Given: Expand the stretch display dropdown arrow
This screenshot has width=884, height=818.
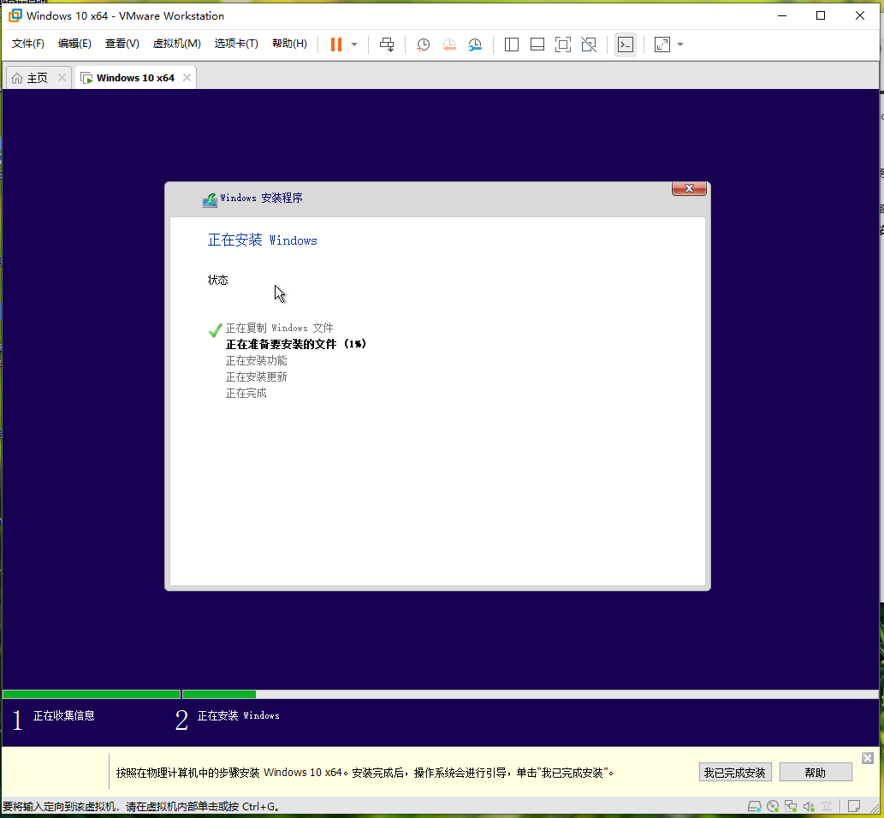Looking at the screenshot, I should pos(680,44).
